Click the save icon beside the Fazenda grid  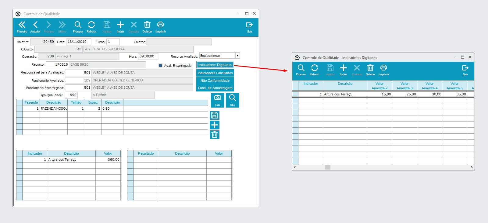click(215, 115)
